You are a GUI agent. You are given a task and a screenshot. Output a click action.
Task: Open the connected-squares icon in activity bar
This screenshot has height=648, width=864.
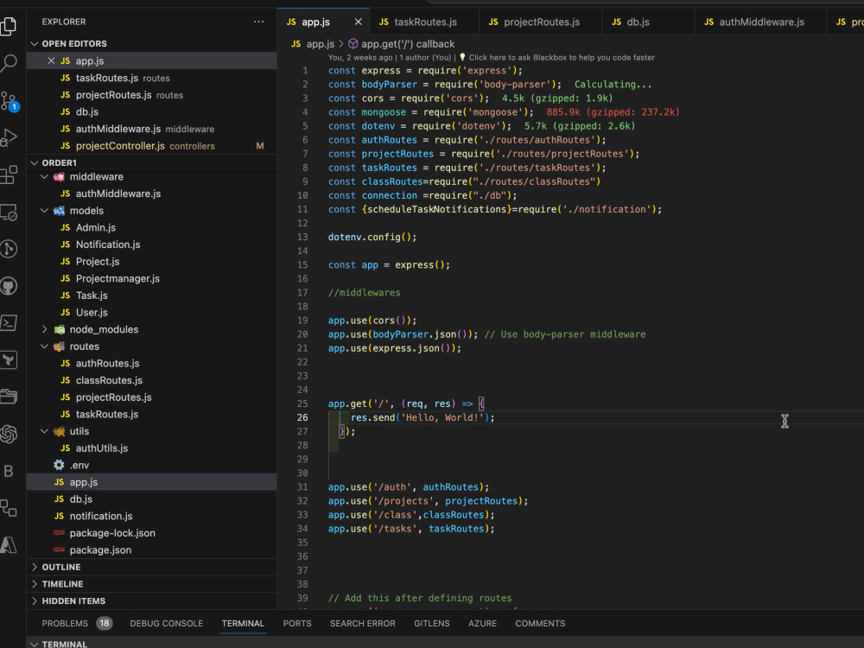coord(9,508)
